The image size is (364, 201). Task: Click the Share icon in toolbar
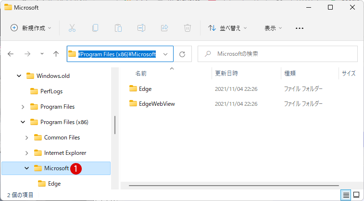point(164,28)
